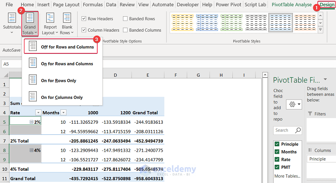The height and width of the screenshot is (183, 336).
Task: Uncheck the Principle field checkbox
Action: 277,144
